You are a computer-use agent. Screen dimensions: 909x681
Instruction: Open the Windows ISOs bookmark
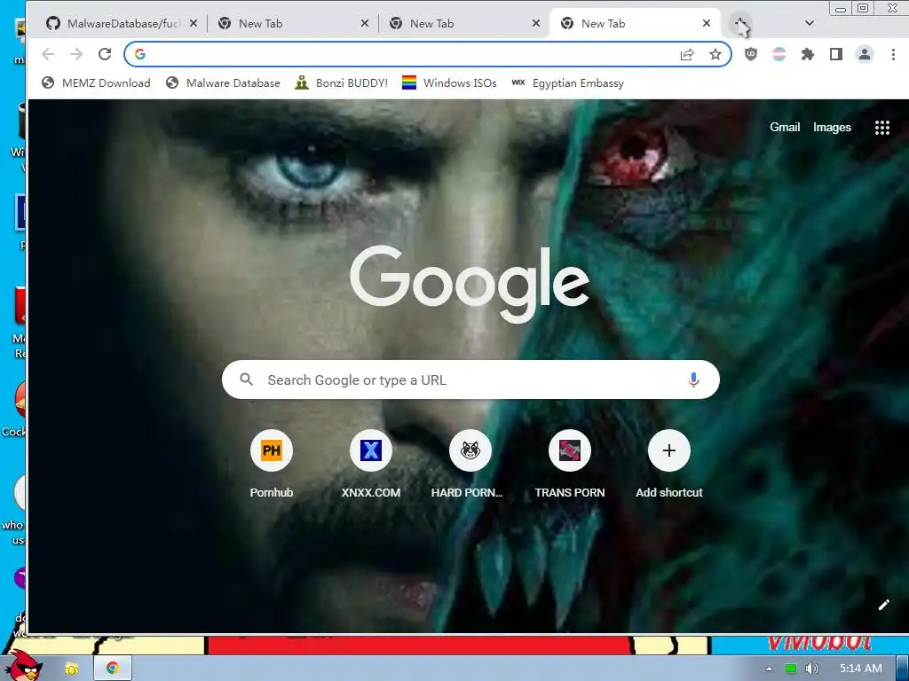[x=449, y=82]
